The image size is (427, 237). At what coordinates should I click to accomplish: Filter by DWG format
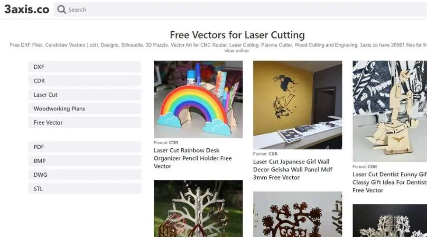tap(85, 175)
